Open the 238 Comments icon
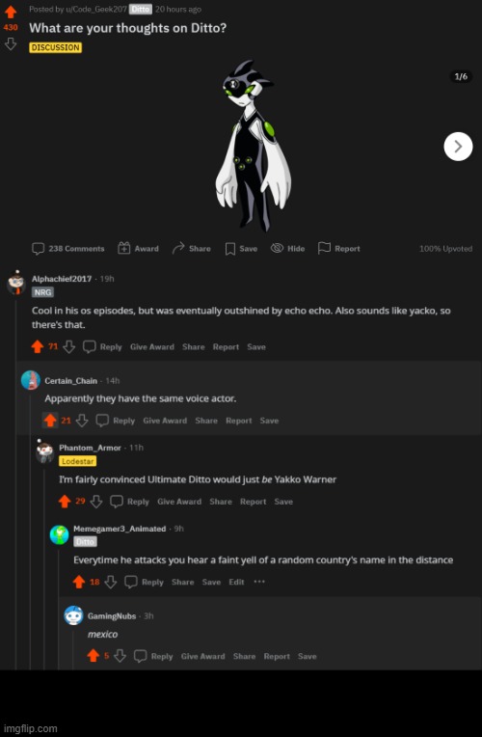This screenshot has height=737, width=482. (x=38, y=248)
